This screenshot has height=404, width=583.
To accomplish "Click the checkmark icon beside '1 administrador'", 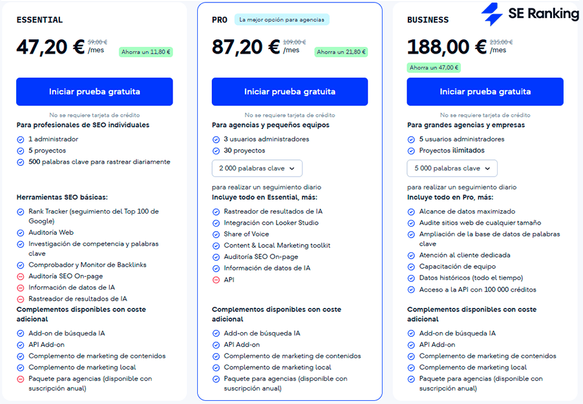I will [21, 139].
